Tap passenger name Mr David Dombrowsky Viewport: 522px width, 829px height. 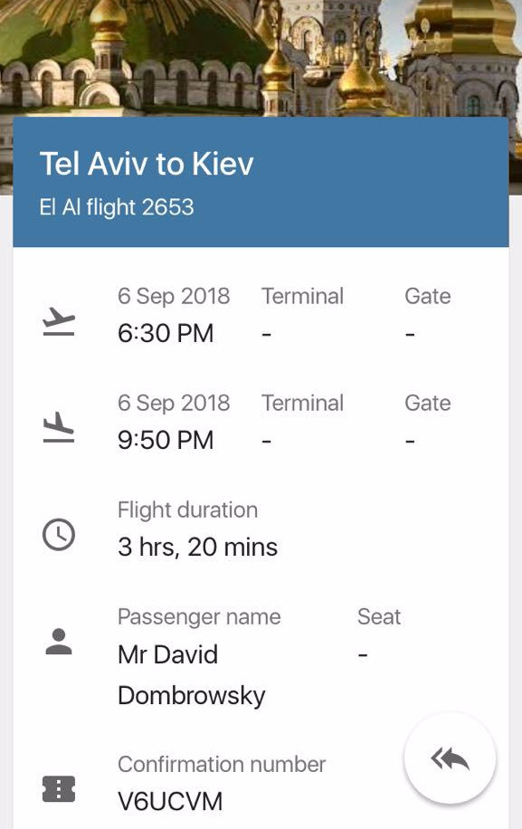(x=191, y=675)
